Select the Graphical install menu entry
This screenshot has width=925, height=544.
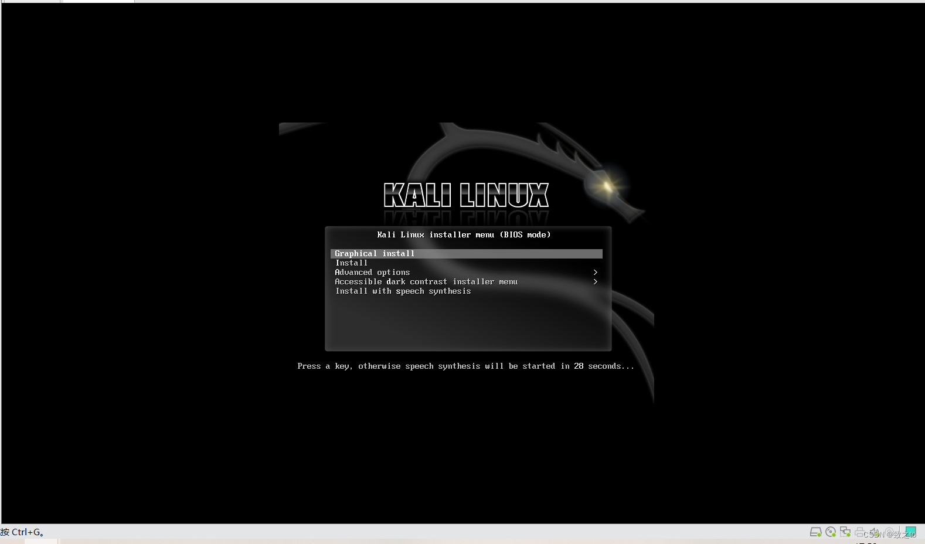click(x=466, y=254)
